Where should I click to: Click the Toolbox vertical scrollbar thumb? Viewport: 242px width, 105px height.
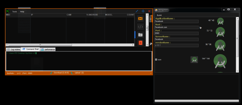coord(147,28)
